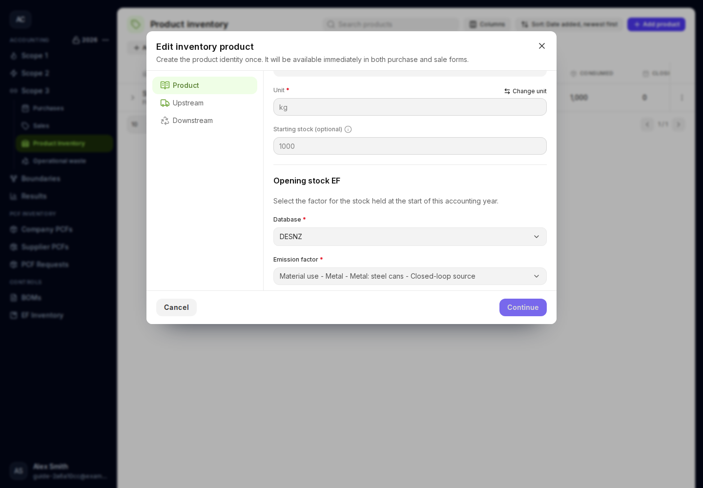The width and height of the screenshot is (703, 488).
Task: Click the AC workspace logo
Action: pos(21,20)
